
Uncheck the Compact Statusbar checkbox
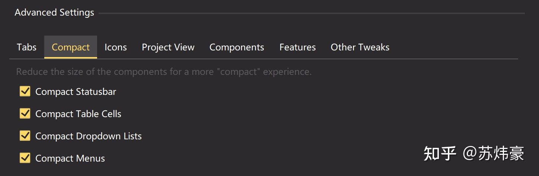coord(25,92)
